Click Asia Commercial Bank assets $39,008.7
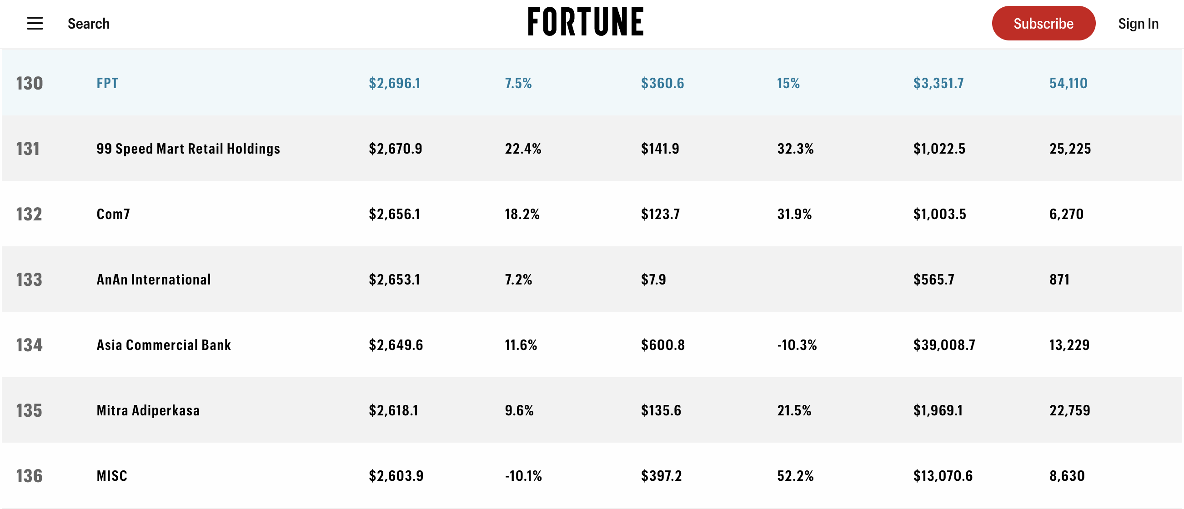The width and height of the screenshot is (1184, 509). [x=944, y=345]
